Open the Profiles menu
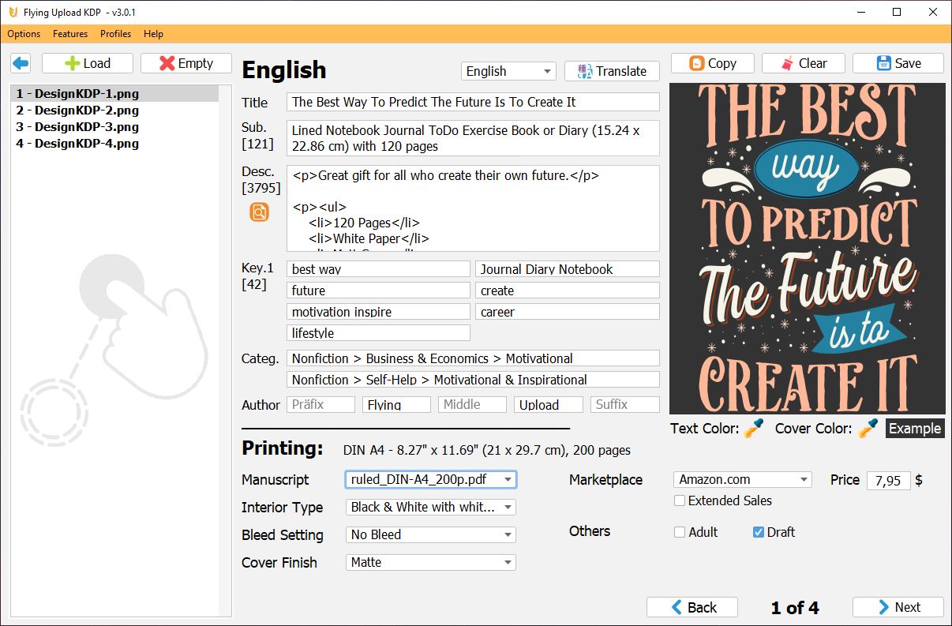Screen dimensions: 952x626 pyautogui.click(x=115, y=34)
